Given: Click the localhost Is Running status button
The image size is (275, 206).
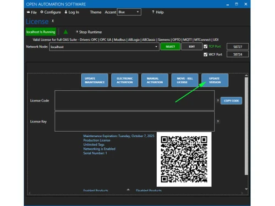Looking at the screenshot, I should pyautogui.click(x=41, y=32).
